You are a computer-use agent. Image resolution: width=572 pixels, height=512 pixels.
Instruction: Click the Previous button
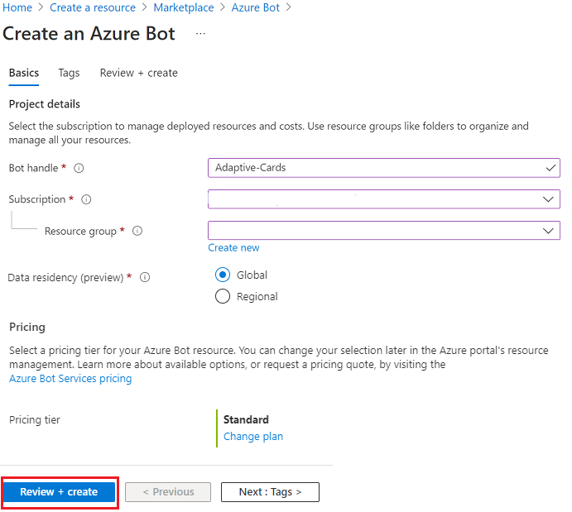[x=168, y=492]
